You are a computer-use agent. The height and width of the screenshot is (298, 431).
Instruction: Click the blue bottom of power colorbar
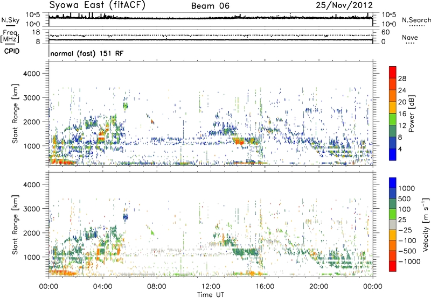point(393,154)
